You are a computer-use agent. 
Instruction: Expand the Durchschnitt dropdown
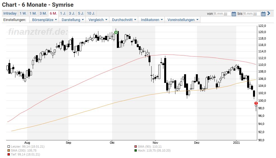[124, 20]
